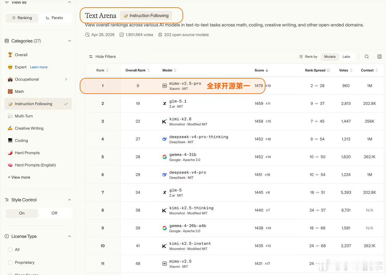Sort by the Votes column
Viewport: 386px width, 275px height.
coord(346,70)
